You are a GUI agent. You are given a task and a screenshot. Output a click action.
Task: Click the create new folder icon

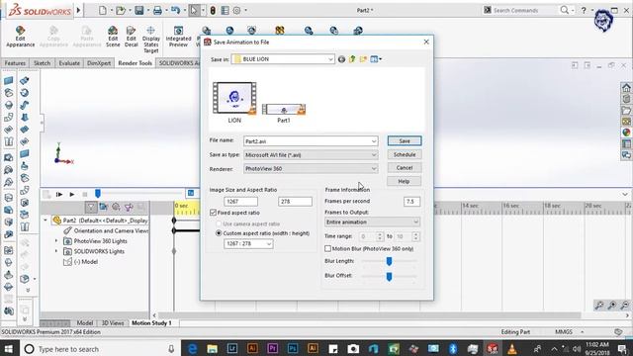point(363,59)
